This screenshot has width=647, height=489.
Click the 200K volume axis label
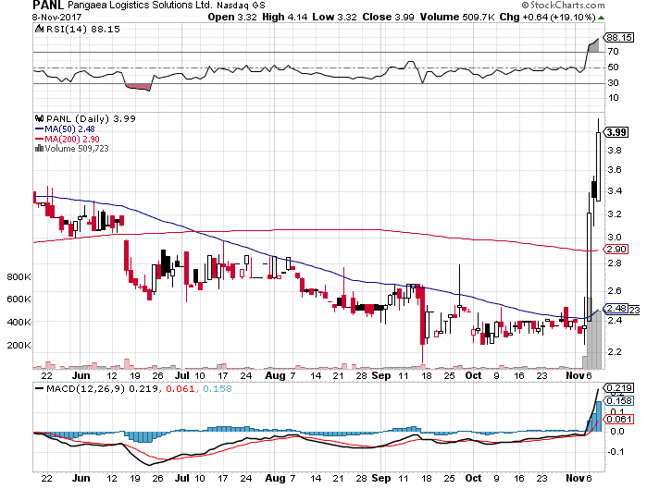tap(19, 345)
